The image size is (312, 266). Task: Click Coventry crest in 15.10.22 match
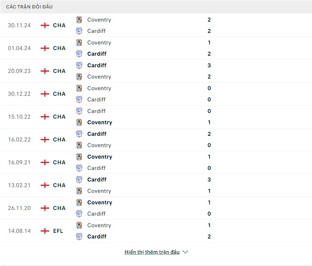point(79,122)
